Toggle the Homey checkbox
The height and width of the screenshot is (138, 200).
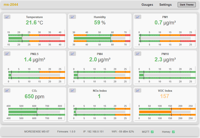pos(173,132)
